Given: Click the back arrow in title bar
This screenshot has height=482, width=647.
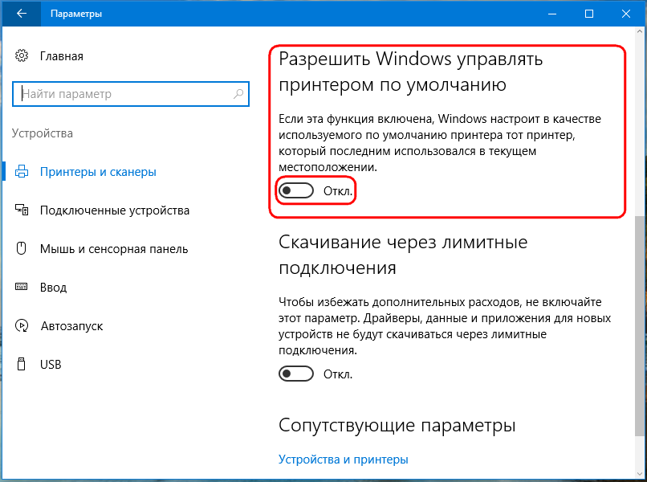Looking at the screenshot, I should point(22,14).
